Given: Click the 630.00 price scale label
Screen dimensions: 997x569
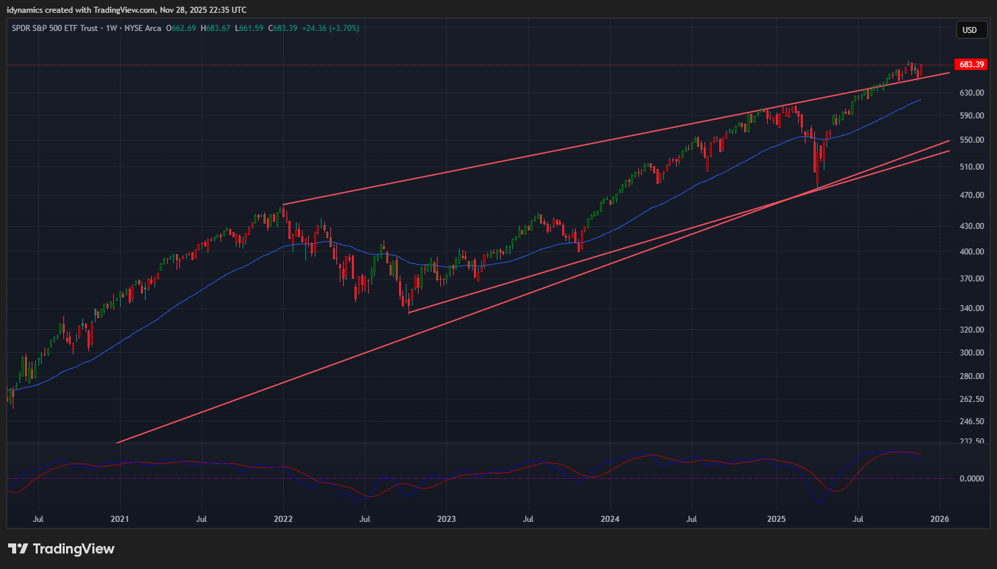Looking at the screenshot, I should point(971,93).
